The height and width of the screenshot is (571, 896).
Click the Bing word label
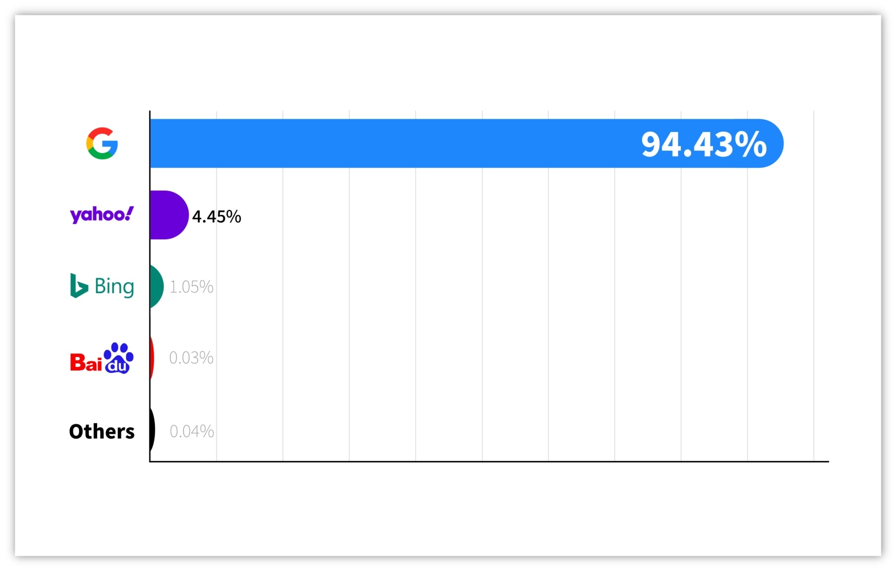click(114, 286)
